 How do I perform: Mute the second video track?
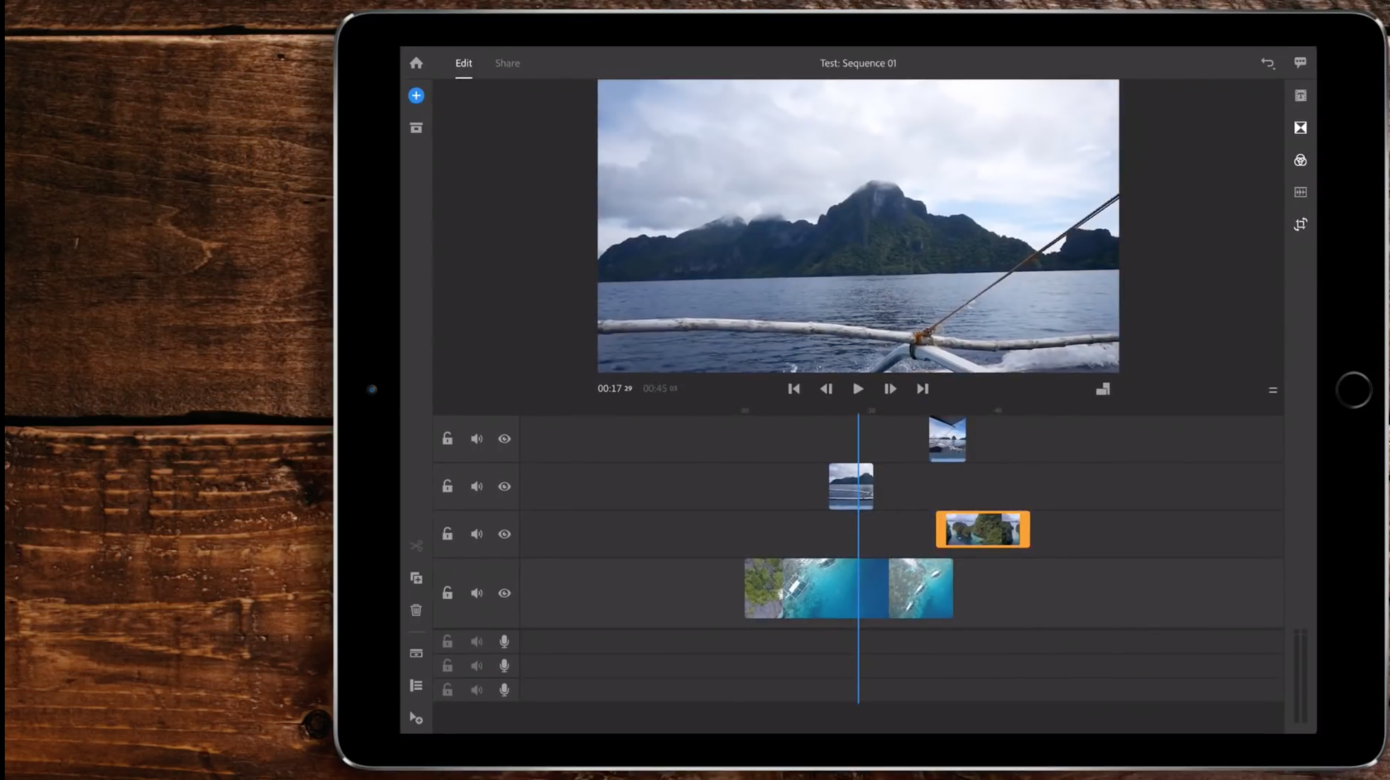tap(477, 487)
